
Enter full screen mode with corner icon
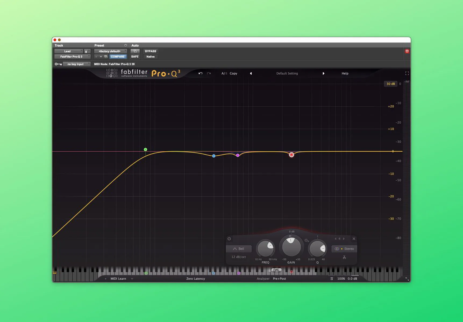coord(407,73)
